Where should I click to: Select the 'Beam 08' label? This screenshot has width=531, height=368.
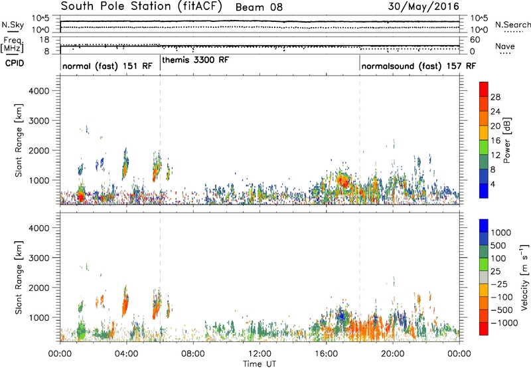(259, 7)
